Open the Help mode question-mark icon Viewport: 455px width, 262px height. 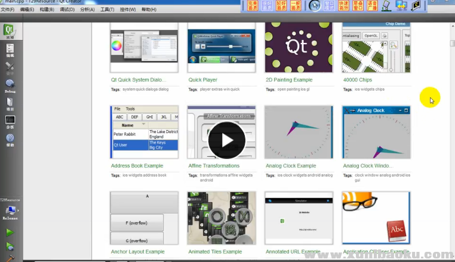10,140
